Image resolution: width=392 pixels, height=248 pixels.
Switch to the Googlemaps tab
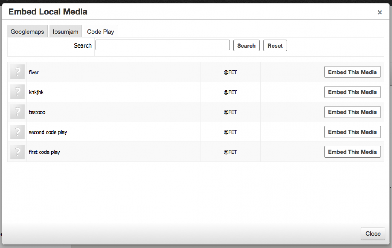27,32
